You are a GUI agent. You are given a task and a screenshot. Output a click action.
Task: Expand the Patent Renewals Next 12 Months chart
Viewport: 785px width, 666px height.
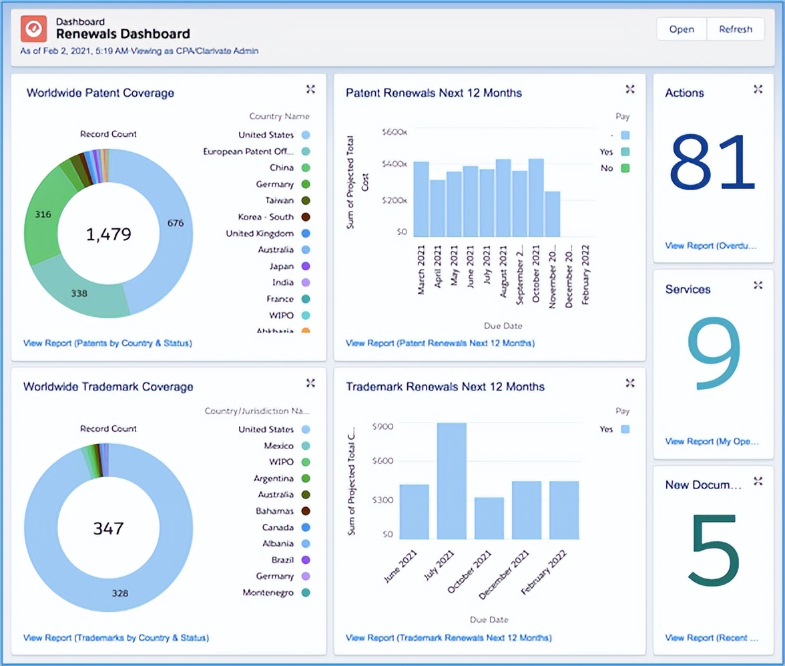click(629, 89)
